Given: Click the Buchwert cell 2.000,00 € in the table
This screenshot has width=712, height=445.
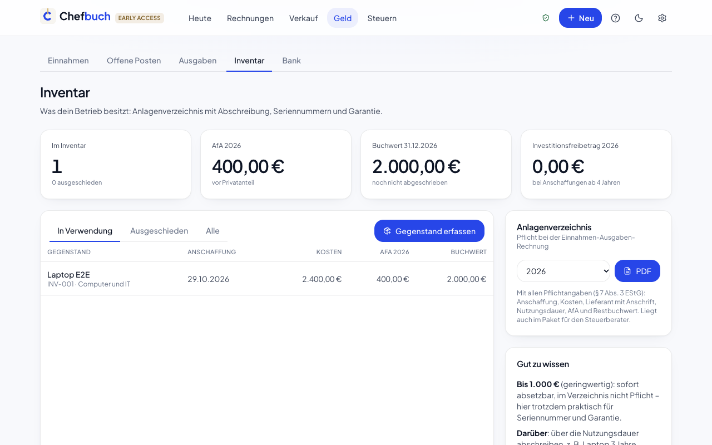Looking at the screenshot, I should [467, 279].
